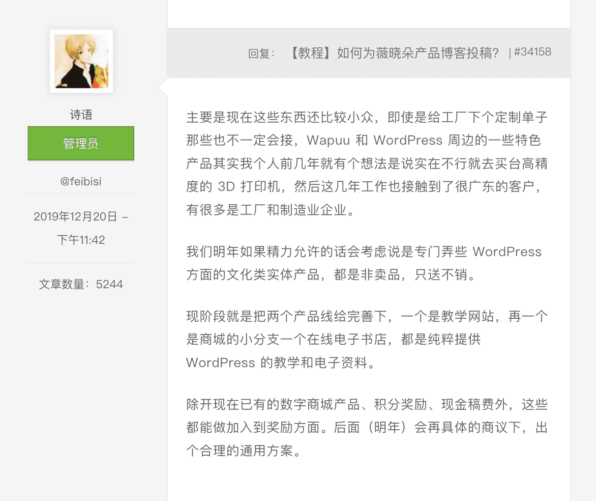Click the paragraph beginning 除开现在已有的数字商城
The width and height of the screenshot is (596, 501).
(367, 427)
